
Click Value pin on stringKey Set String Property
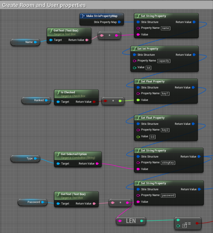138,169
